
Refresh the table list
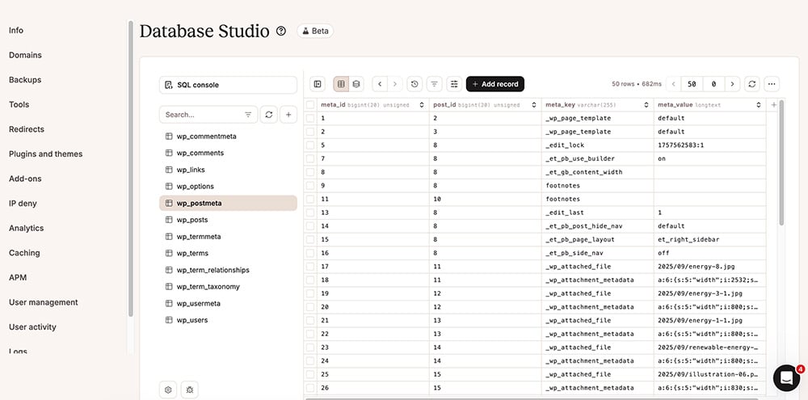[268, 115]
